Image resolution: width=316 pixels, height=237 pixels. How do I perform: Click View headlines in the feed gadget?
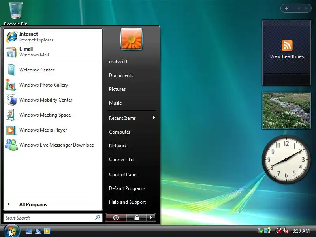point(287,56)
